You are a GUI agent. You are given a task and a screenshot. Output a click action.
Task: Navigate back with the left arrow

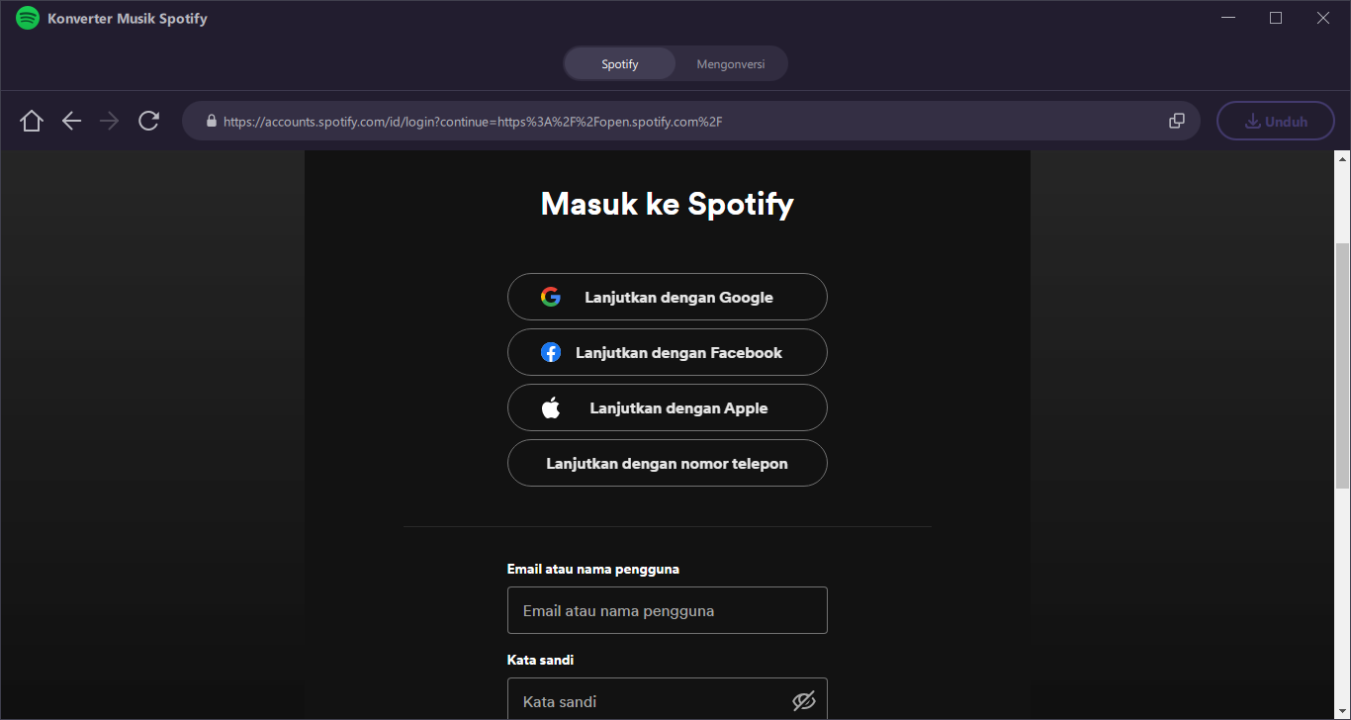[x=71, y=121]
